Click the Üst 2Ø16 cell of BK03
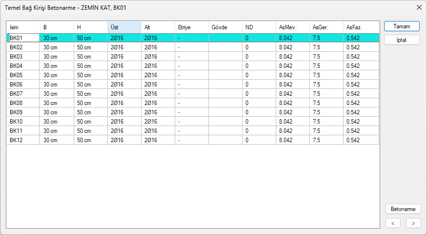This screenshot has height=235, width=427. pyautogui.click(x=124, y=57)
